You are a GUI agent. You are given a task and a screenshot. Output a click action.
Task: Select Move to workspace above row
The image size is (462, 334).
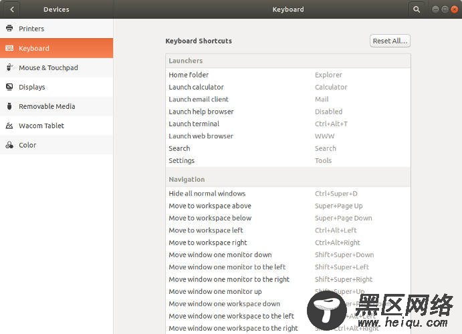tap(288, 206)
